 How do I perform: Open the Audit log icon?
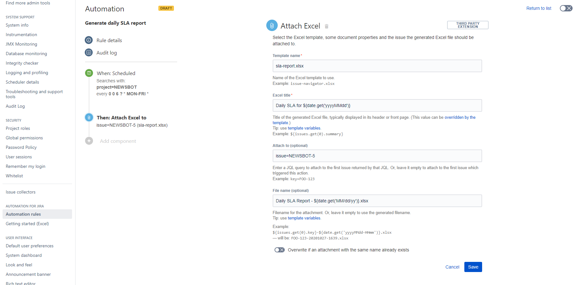click(x=89, y=53)
